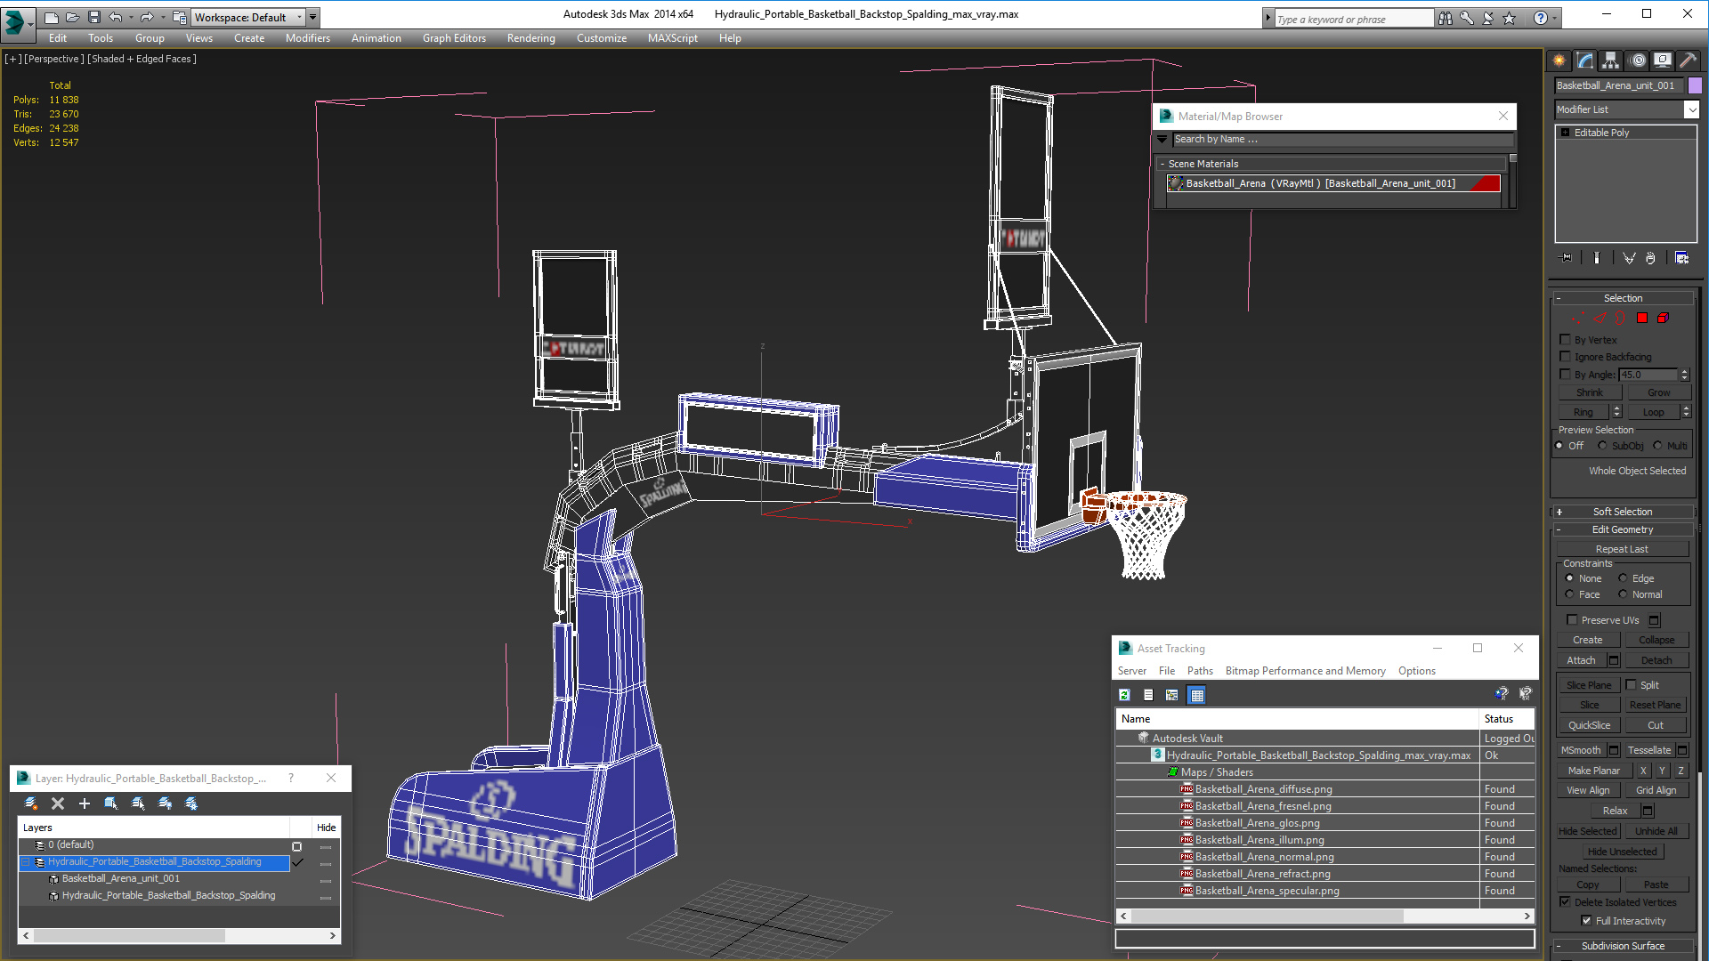Collapse the Scene Materials group

(1162, 164)
